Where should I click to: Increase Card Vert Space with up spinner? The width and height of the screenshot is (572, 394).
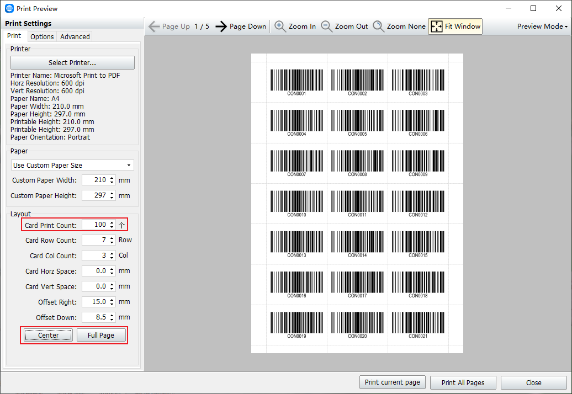112,284
